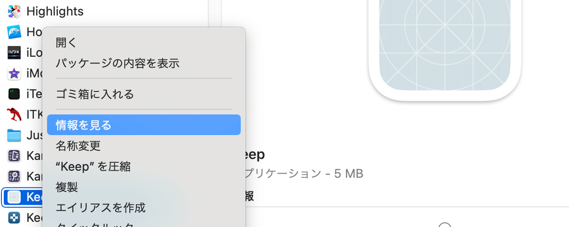The height and width of the screenshot is (227, 569).
Task: Select the Highlights app icon
Action: coord(14,11)
